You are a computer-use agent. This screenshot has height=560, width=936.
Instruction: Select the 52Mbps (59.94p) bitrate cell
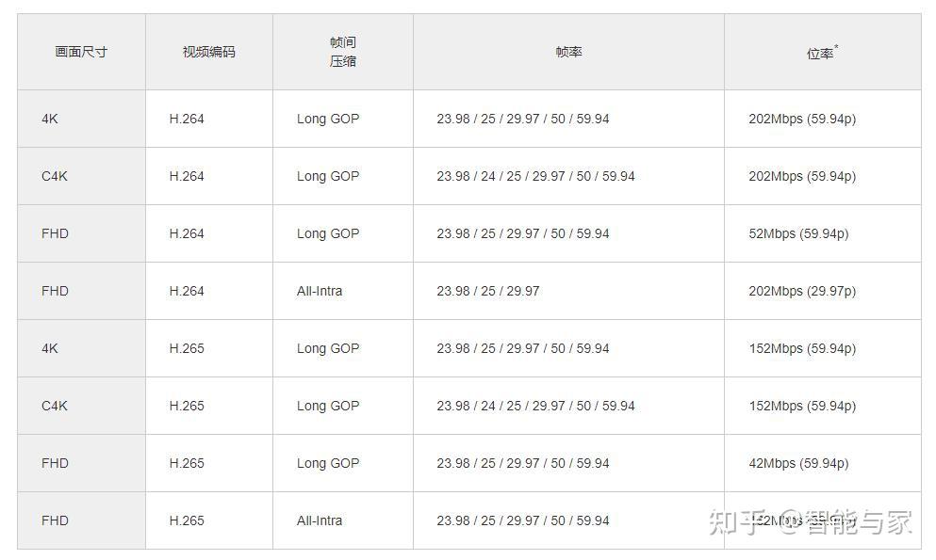point(798,233)
